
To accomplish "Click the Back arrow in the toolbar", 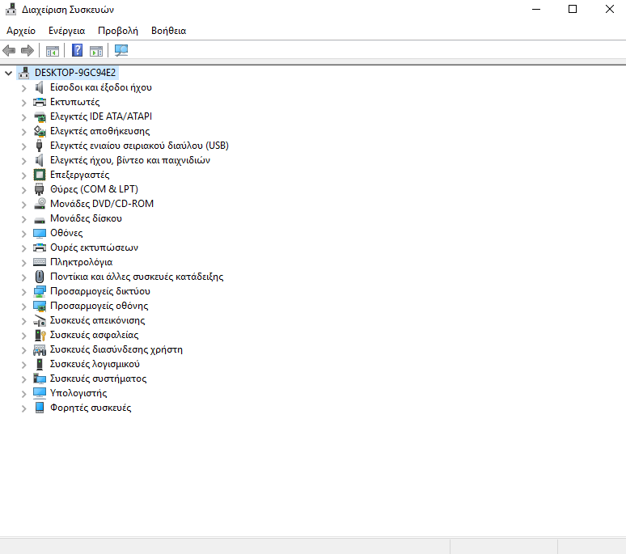I will 10,51.
